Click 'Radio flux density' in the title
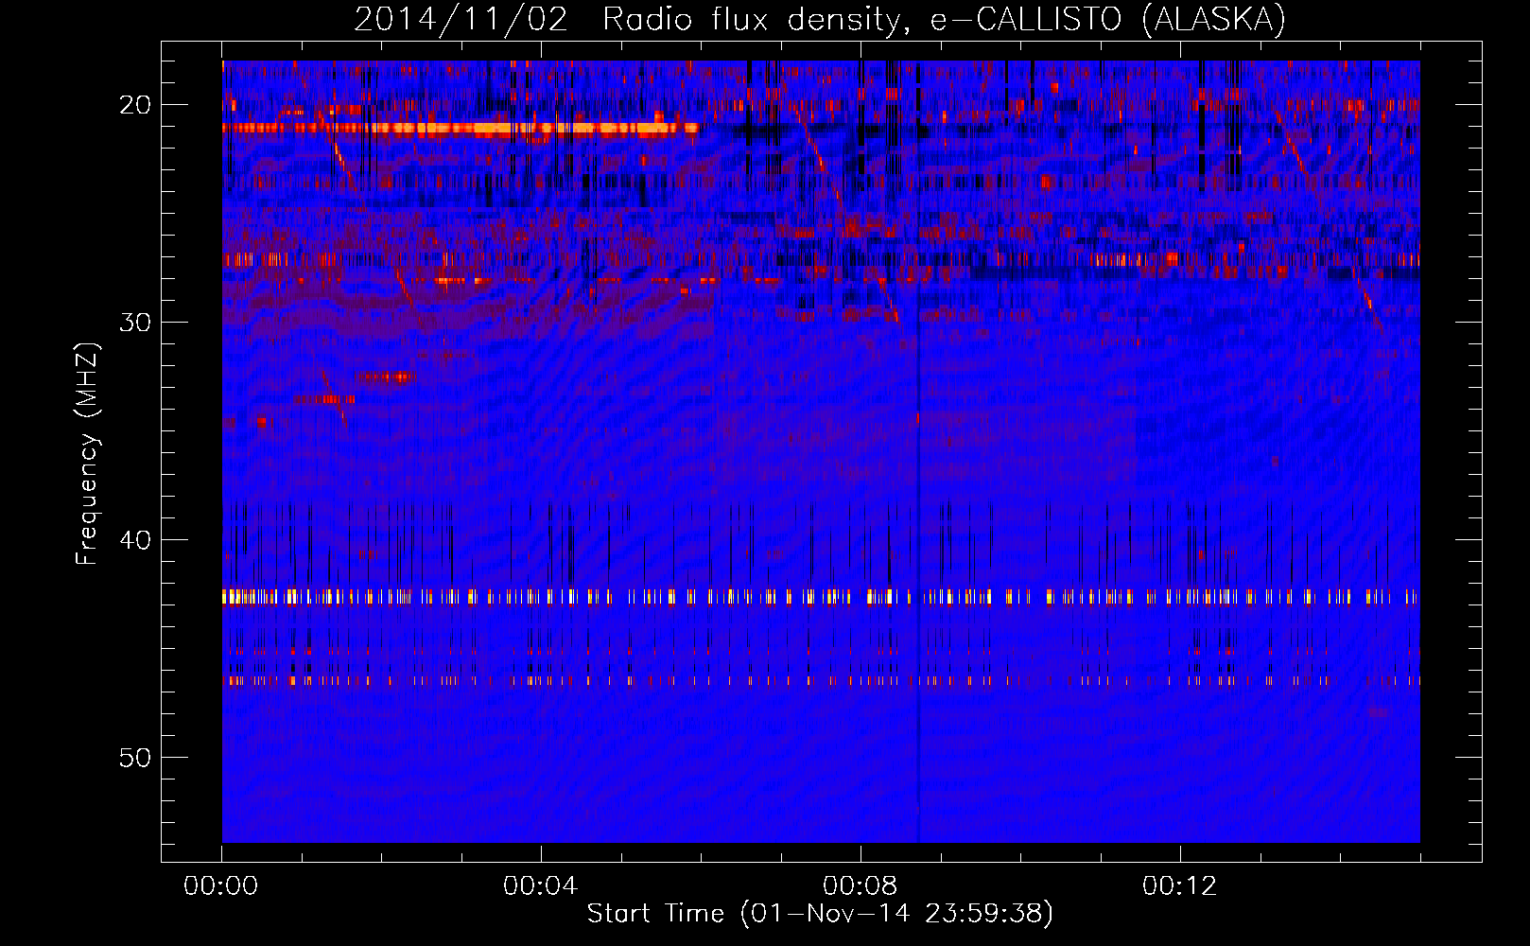Image resolution: width=1530 pixels, height=946 pixels. [756, 19]
